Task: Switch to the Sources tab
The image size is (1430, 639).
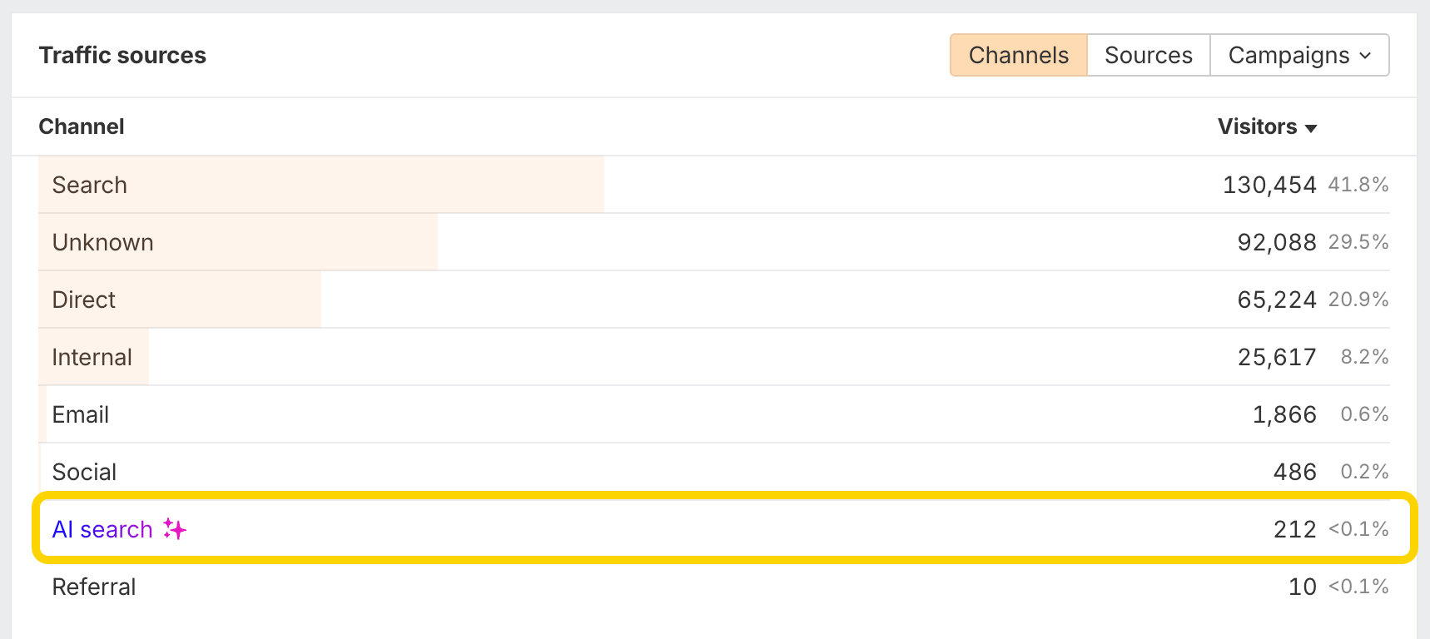Action: 1148,55
